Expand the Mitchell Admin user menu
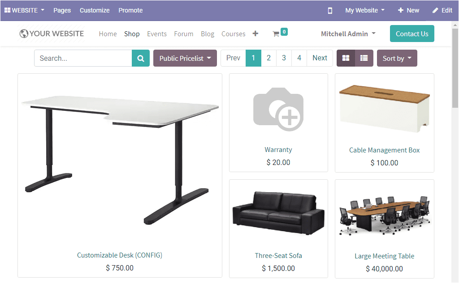The image size is (459, 283). click(x=348, y=34)
